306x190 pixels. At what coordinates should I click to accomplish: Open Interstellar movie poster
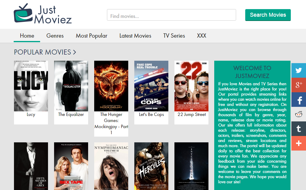pyautogui.click(x=191, y=166)
